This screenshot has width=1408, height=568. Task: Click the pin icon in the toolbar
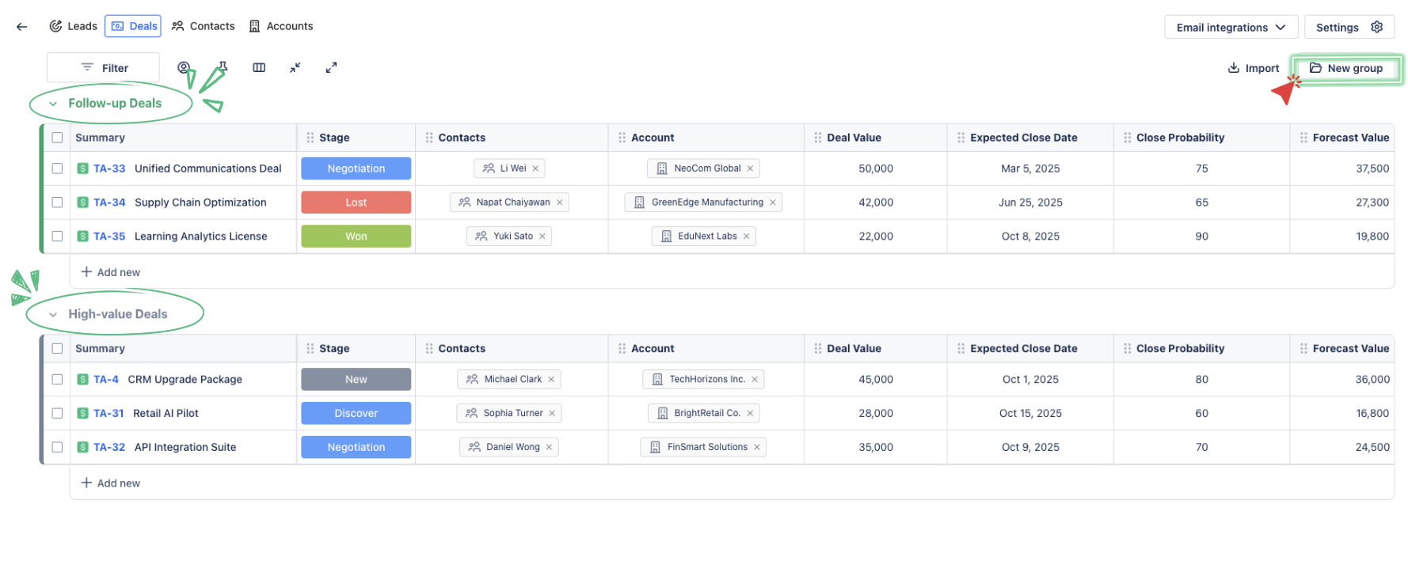pyautogui.click(x=223, y=67)
